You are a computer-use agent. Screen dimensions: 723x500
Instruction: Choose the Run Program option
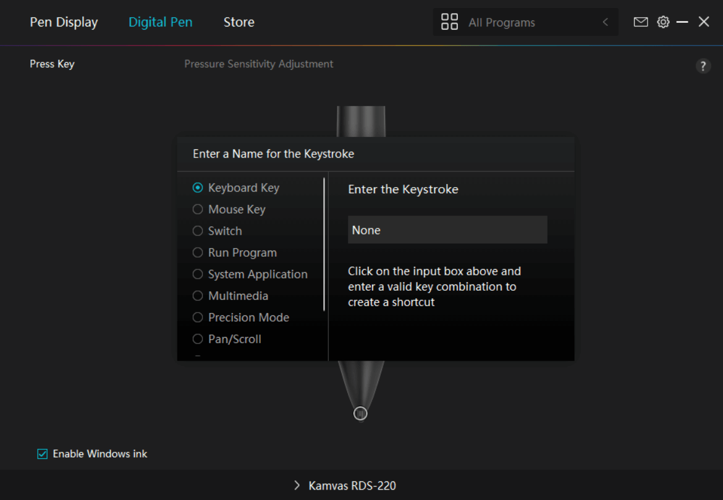[197, 252]
